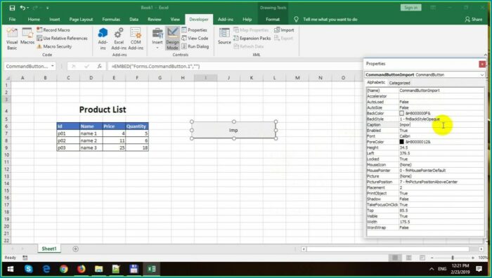The height and width of the screenshot is (278, 492).
Task: Open Firefox from the taskbar
Action: click(x=82, y=269)
